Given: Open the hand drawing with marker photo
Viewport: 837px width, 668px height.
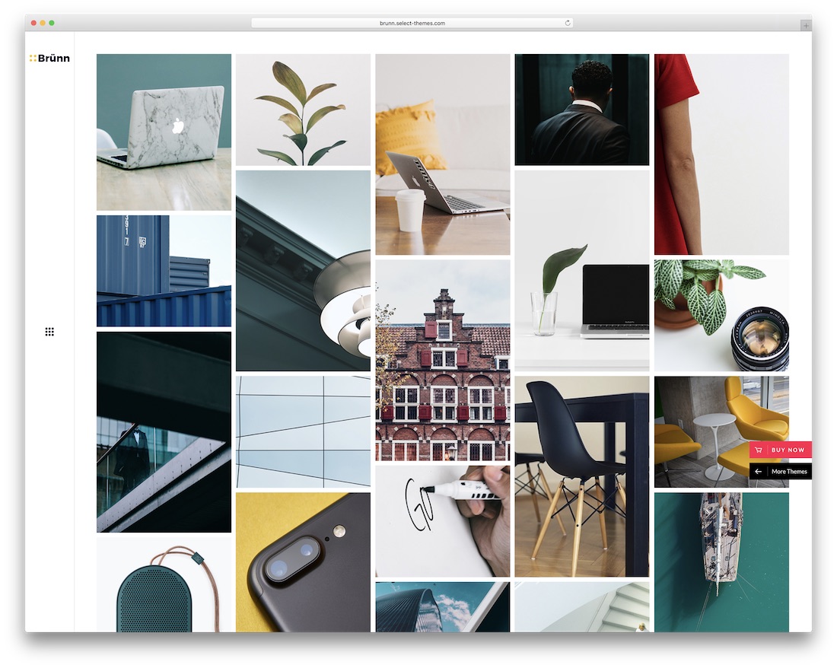Looking at the screenshot, I should 442,521.
